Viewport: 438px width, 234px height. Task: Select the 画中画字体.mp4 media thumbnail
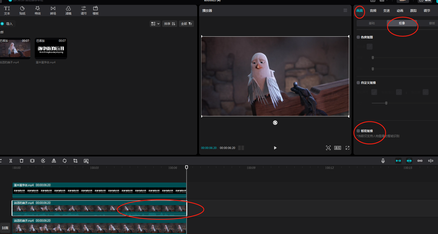click(51, 48)
